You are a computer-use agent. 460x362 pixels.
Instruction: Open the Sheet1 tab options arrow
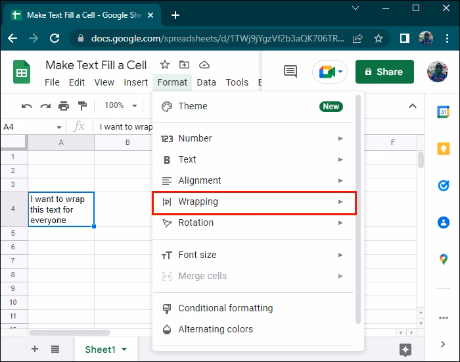pos(124,349)
